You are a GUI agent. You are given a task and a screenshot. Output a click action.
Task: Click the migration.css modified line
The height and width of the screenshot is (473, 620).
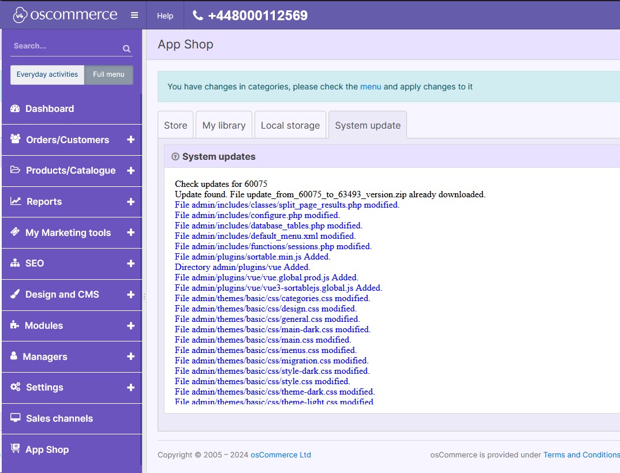click(x=272, y=361)
